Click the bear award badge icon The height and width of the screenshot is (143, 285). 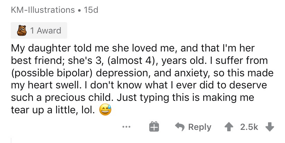[22, 30]
